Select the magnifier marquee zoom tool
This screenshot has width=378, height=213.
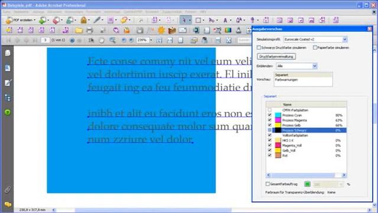coord(112,40)
